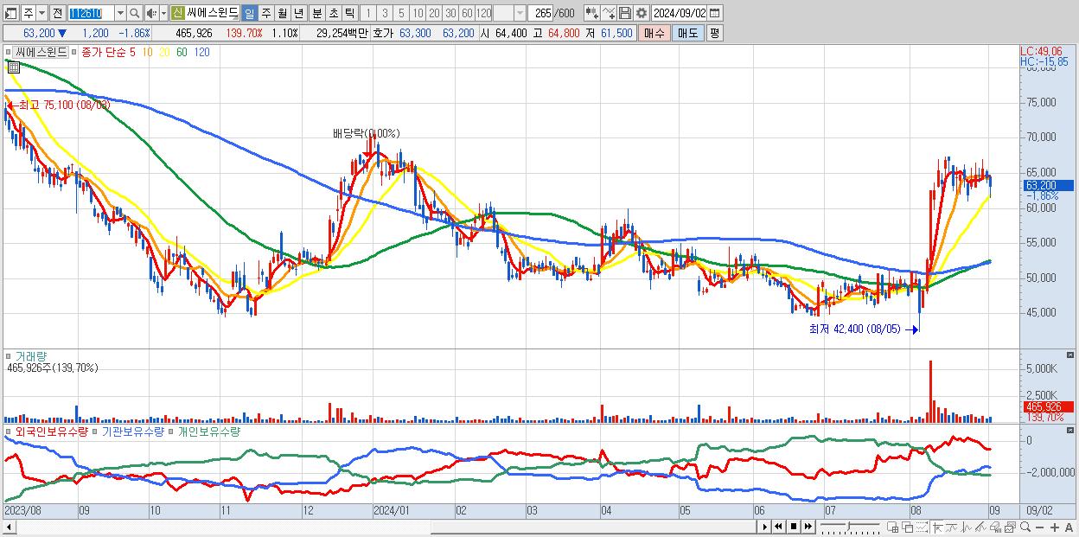Click the eraser with bars icon
1079x537 pixels.
pyautogui.click(x=996, y=527)
